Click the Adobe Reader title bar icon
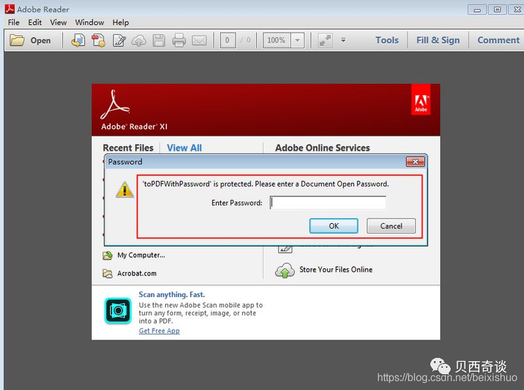This screenshot has height=390, width=524. click(9, 9)
